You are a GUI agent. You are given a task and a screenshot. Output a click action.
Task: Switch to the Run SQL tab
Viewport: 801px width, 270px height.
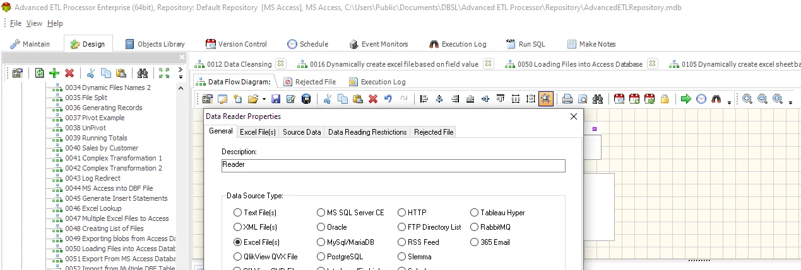[x=525, y=44]
